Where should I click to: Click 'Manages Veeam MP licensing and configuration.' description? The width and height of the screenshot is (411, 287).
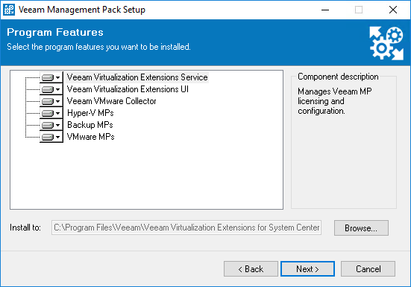(x=335, y=101)
